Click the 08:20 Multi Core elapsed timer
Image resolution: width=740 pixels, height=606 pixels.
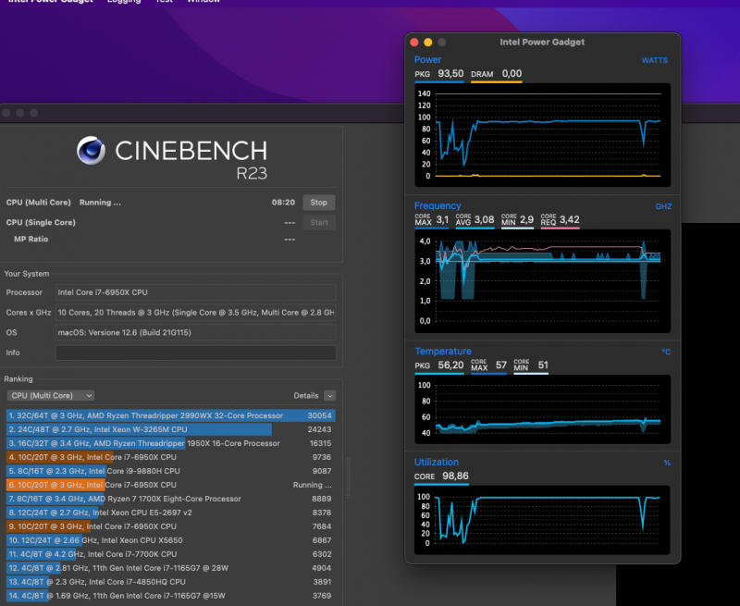tap(283, 203)
